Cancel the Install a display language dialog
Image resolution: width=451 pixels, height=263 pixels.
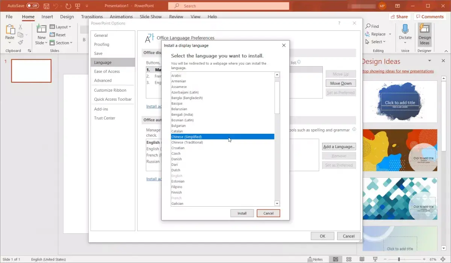(268, 213)
